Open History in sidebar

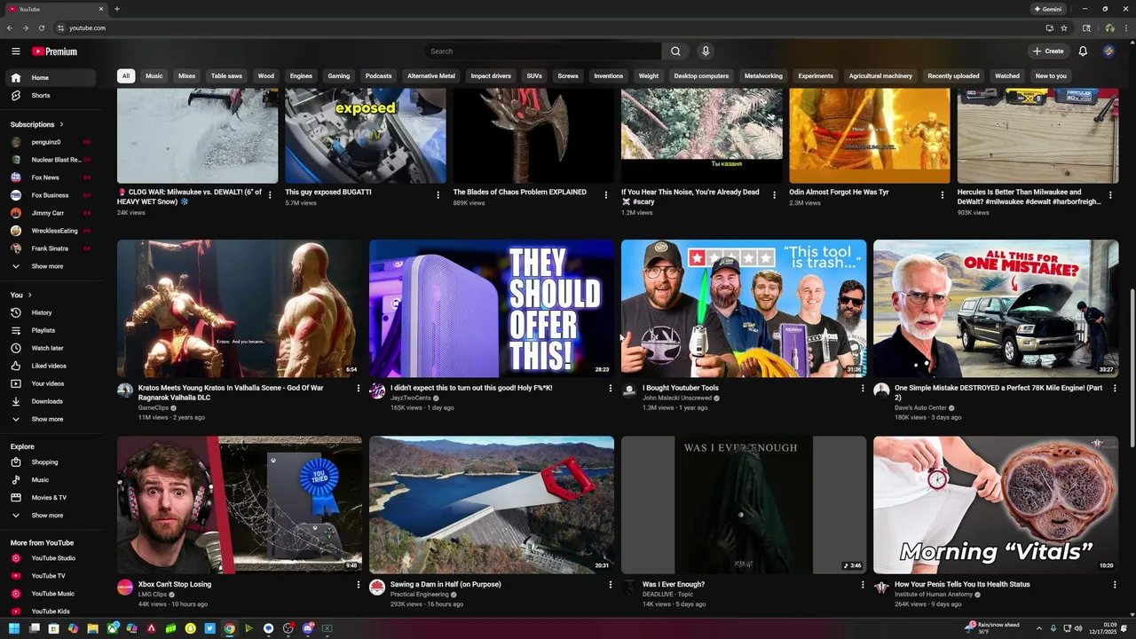52,312
